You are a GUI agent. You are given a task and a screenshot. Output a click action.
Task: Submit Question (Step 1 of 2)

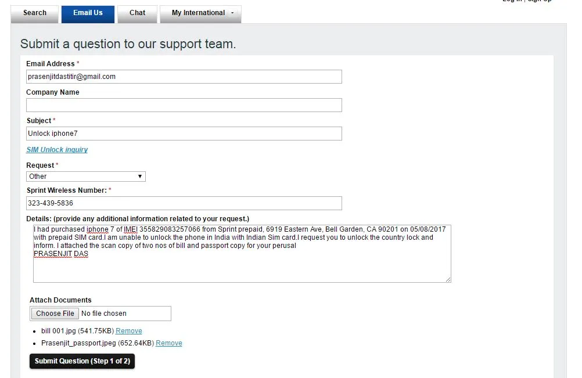click(x=82, y=361)
